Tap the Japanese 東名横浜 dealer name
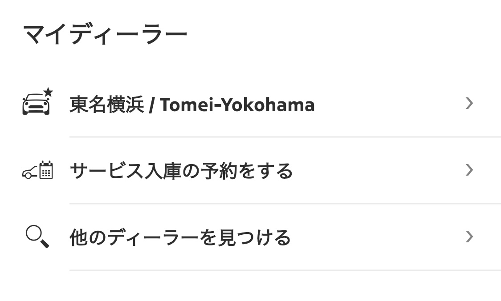Image resolution: width=501 pixels, height=301 pixels. click(106, 105)
